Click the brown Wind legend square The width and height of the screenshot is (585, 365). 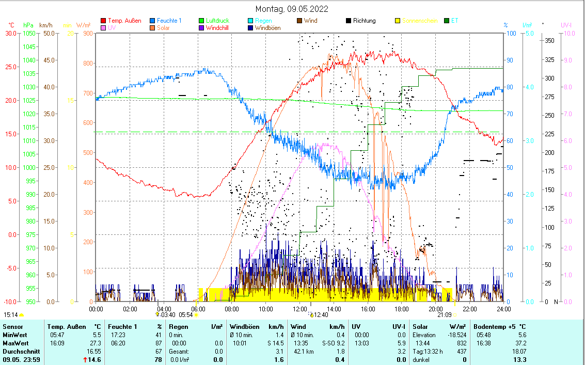point(299,21)
